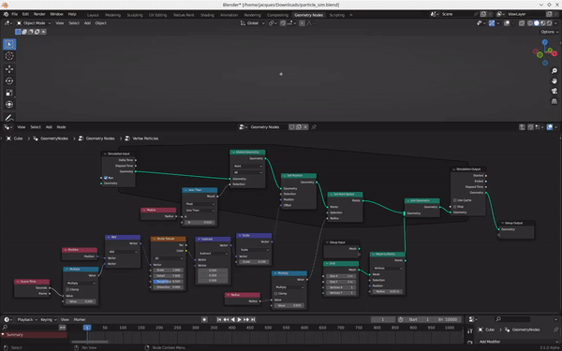Open the Object Mode dropdown
Image resolution: width=562 pixels, height=351 pixels.
tap(34, 22)
